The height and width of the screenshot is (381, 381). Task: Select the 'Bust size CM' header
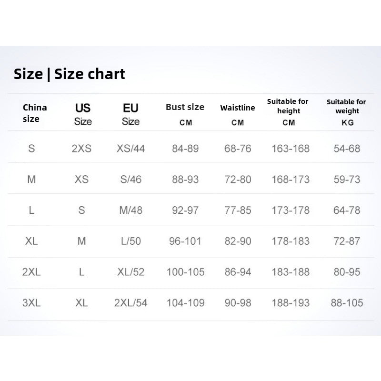coord(185,114)
